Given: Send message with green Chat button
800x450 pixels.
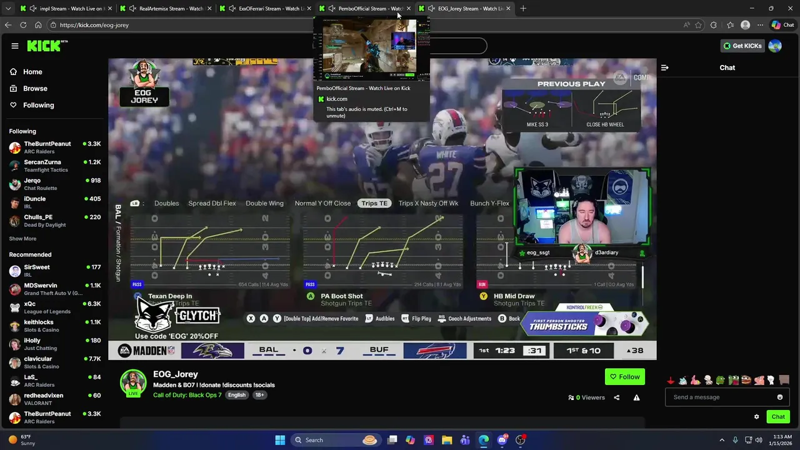Looking at the screenshot, I should [778, 417].
